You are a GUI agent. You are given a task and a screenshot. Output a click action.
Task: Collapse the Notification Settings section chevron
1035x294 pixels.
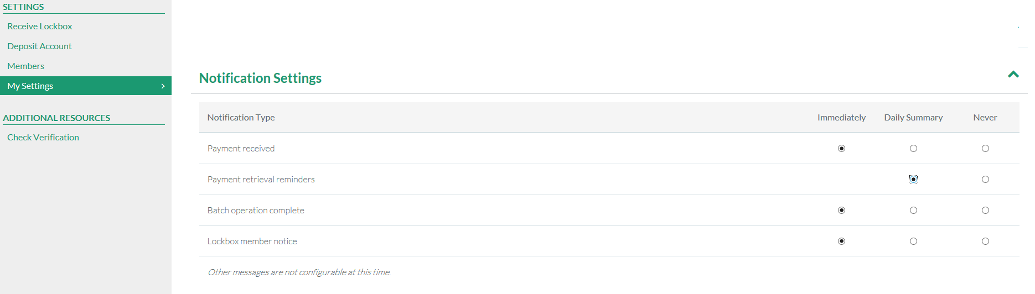click(x=1013, y=75)
